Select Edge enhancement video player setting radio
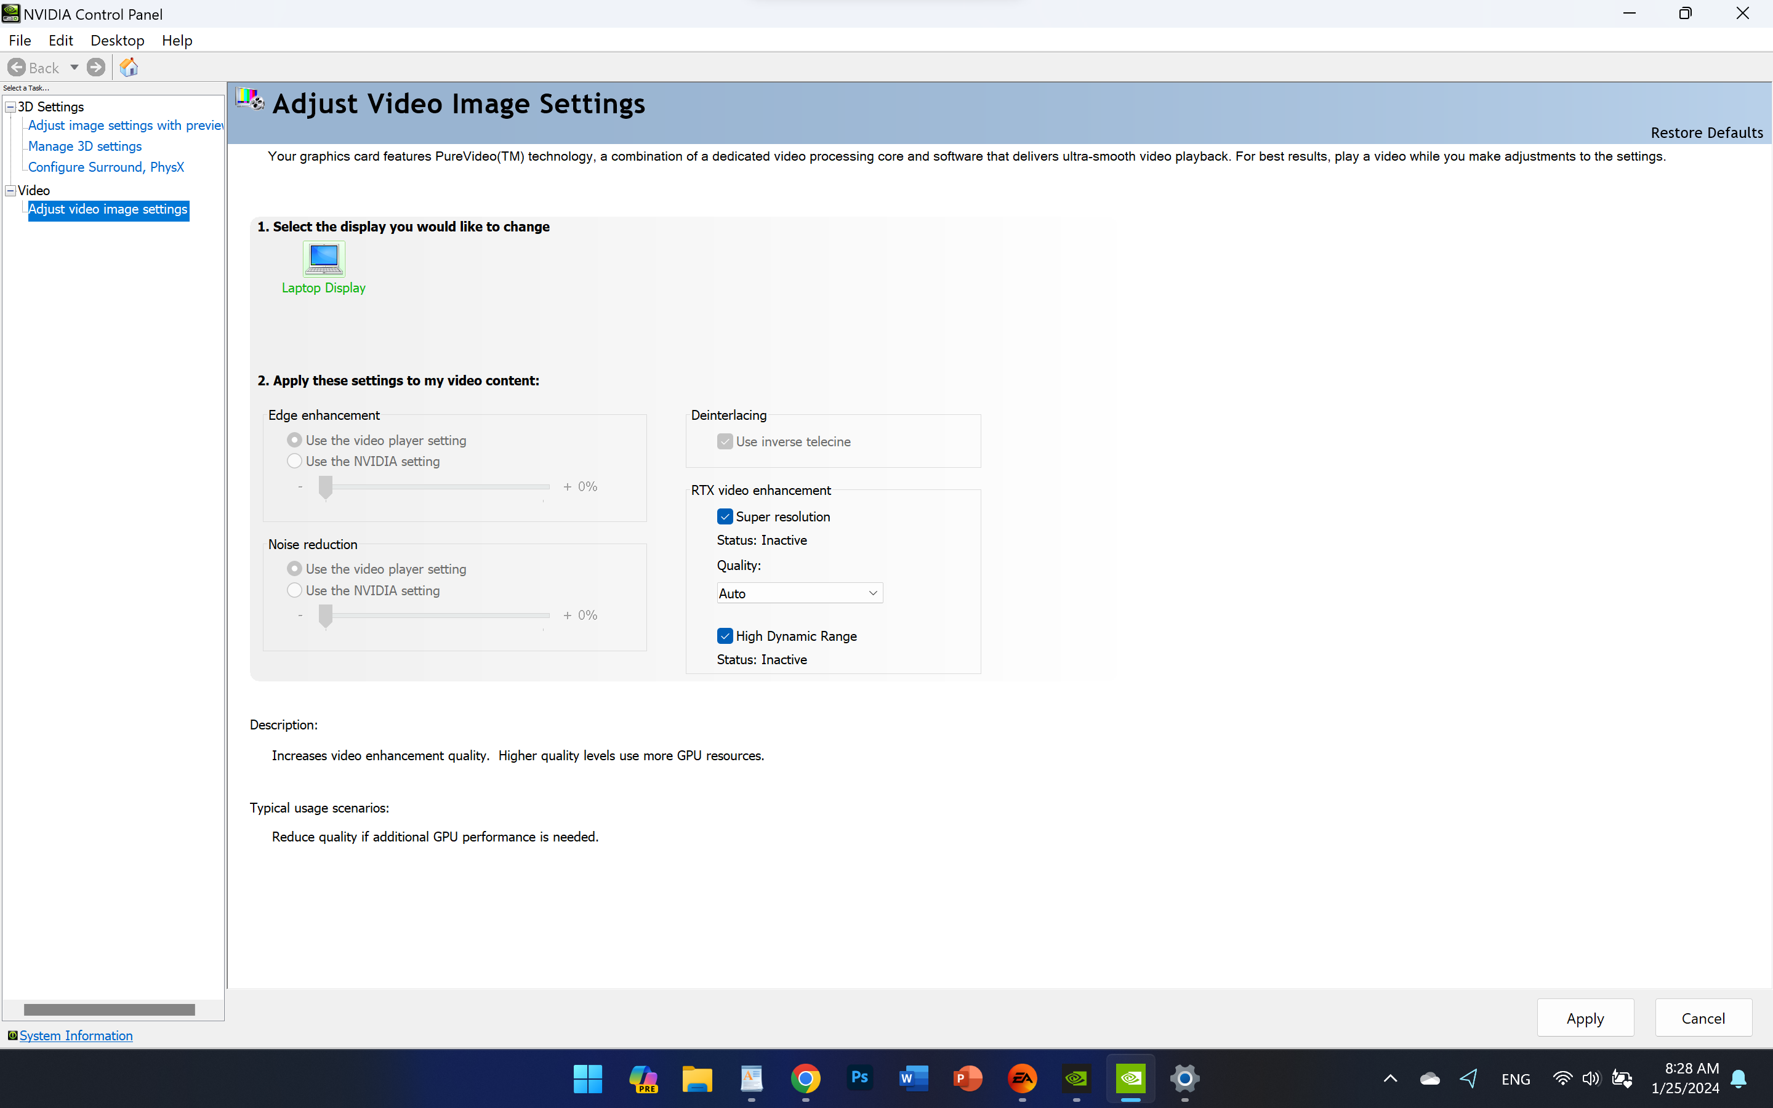The image size is (1773, 1108). pos(294,440)
